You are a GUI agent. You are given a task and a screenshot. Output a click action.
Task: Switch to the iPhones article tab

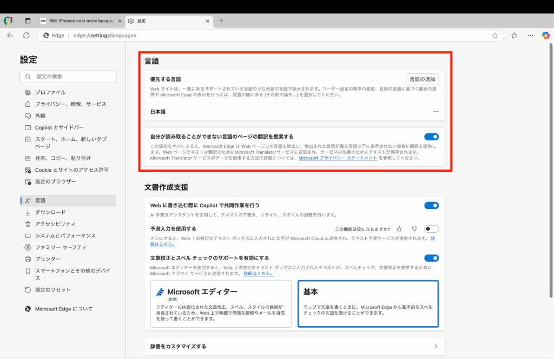pos(81,21)
